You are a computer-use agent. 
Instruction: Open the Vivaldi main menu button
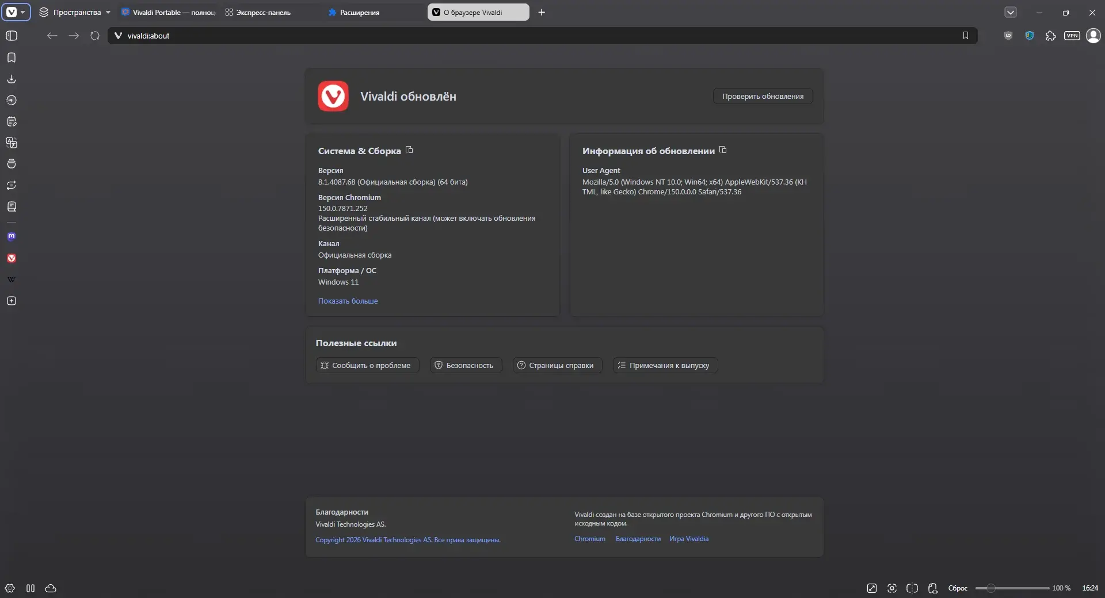click(16, 12)
